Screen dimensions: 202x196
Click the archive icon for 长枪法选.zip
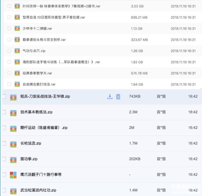(x=13, y=144)
